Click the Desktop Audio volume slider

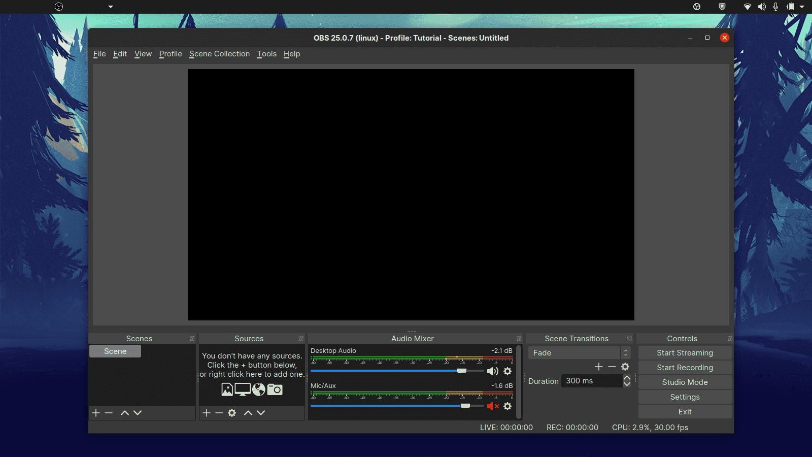(x=462, y=371)
